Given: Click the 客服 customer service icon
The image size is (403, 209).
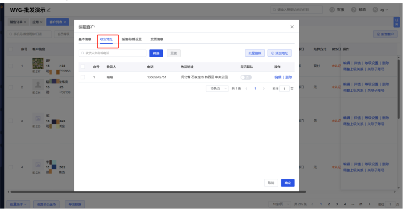Looking at the screenshot, I should [x=332, y=10].
